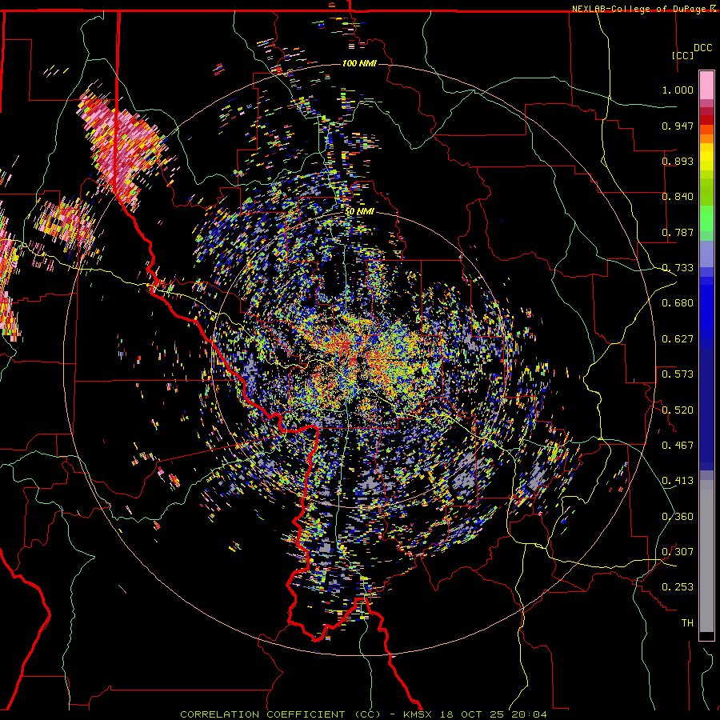Image resolution: width=720 pixels, height=720 pixels.
Task: Click the 0.840 scale value
Action: point(678,197)
